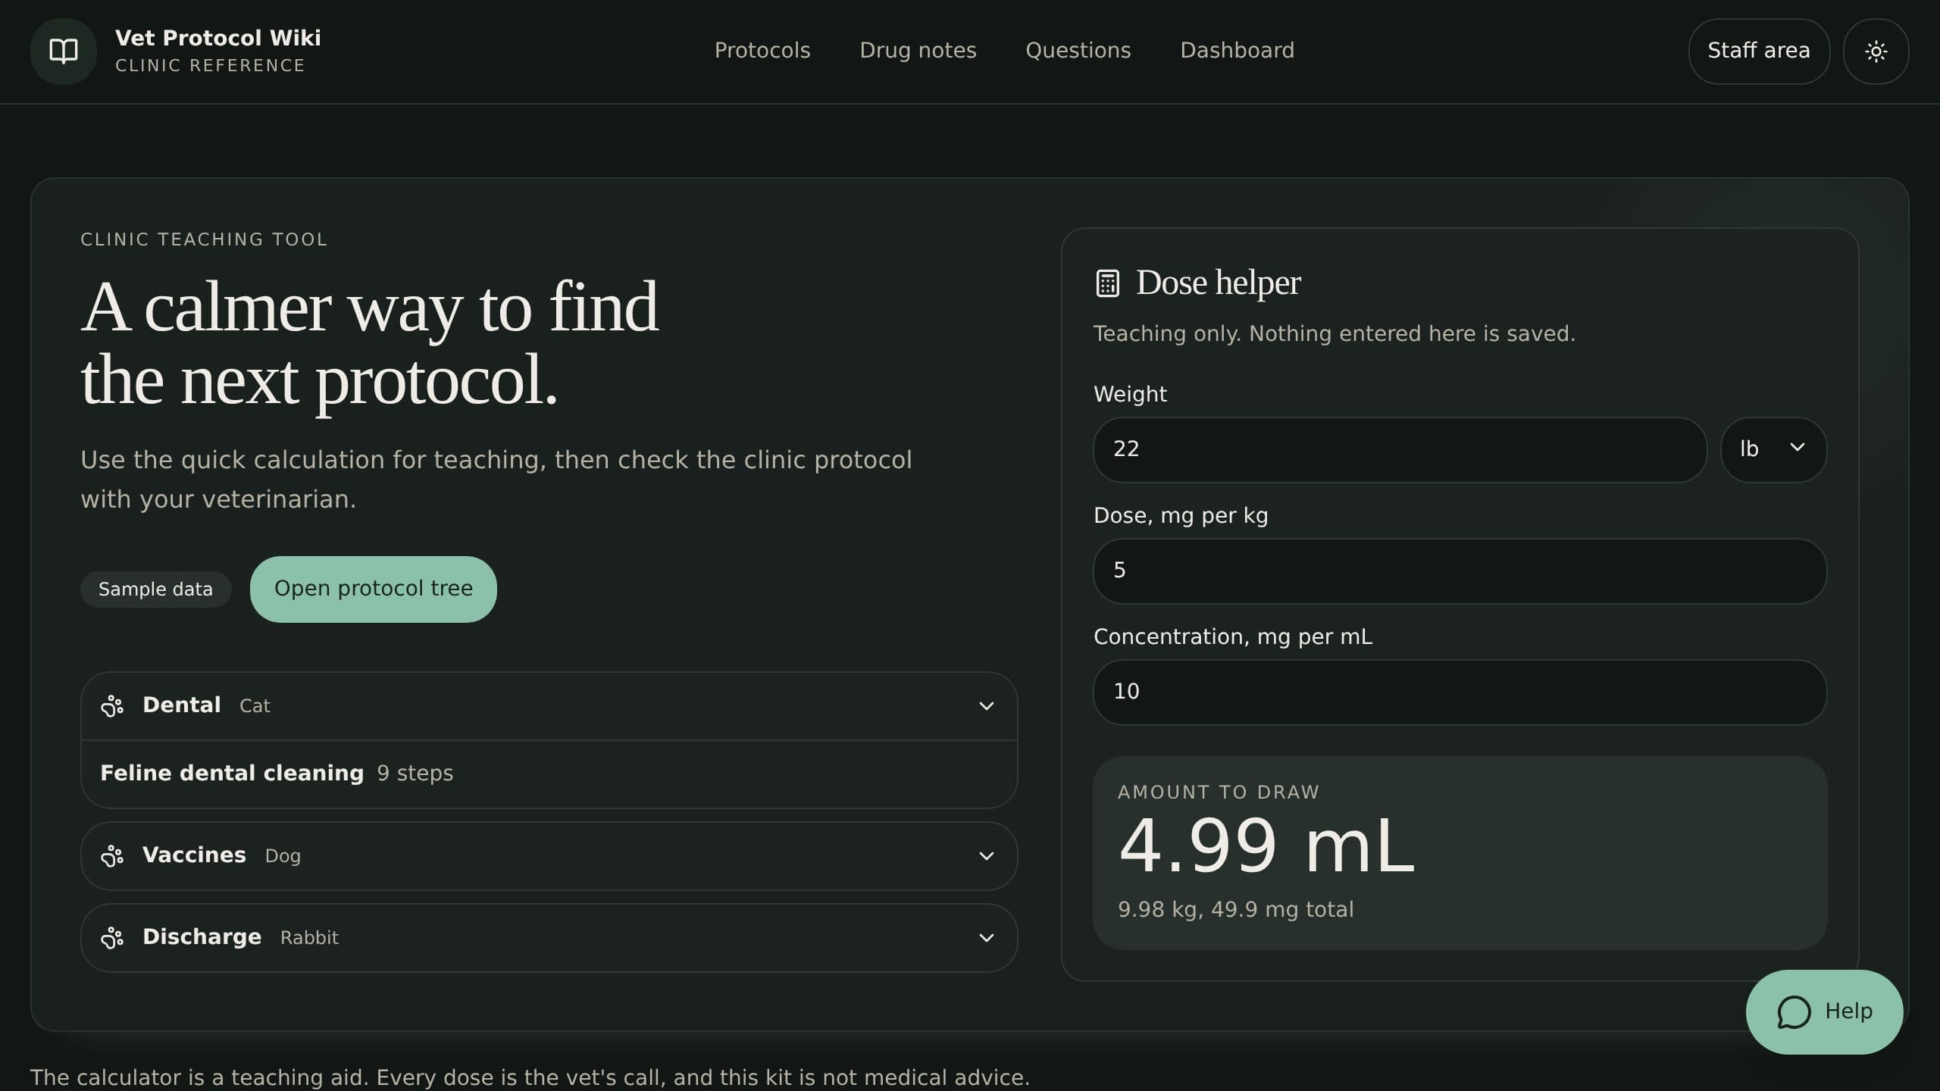
Task: Navigate to the Dashboard
Action: coord(1237,50)
